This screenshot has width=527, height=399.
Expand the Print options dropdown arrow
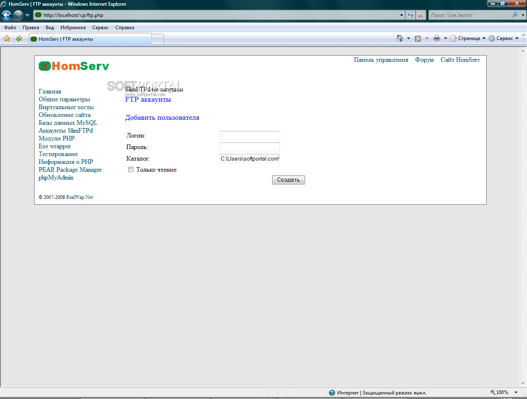tap(445, 38)
